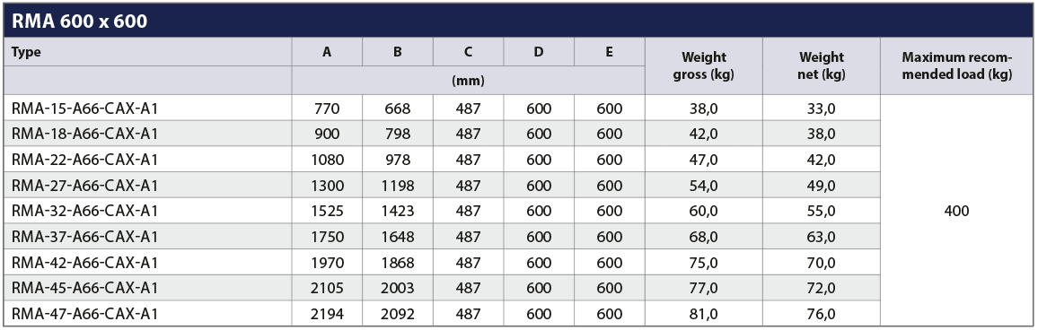This screenshot has height=330, width=1038.
Task: Click the (mm) units subheader
Action: (468, 81)
